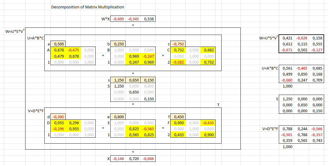
Task: Select cell 0,561 in right U=A*B*C matrix
Action: (287, 68)
